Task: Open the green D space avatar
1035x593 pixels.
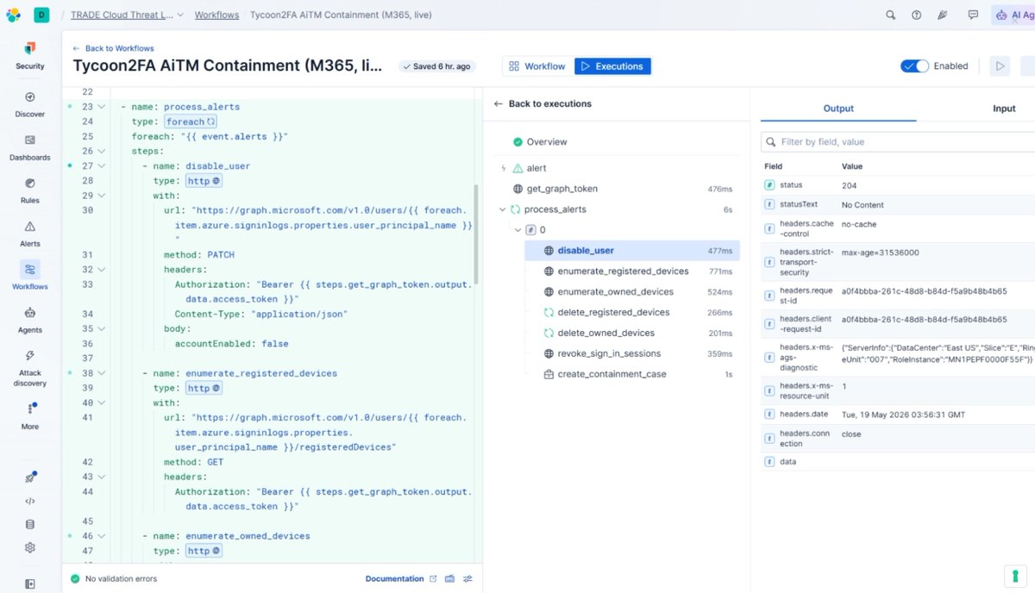Action: point(41,15)
